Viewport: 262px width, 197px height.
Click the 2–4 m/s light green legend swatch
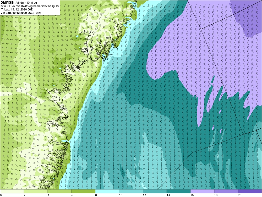[x=36, y=191]
